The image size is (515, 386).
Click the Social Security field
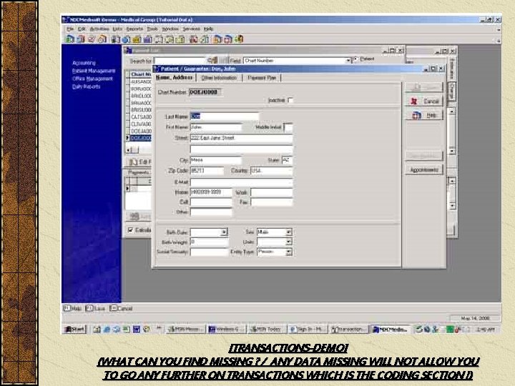209,252
